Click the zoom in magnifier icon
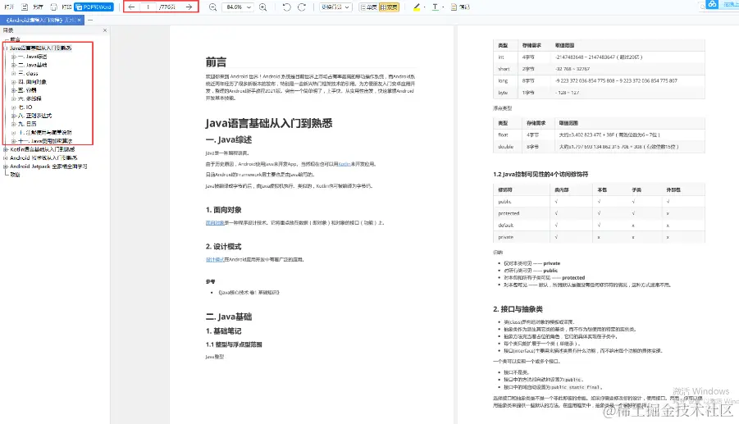The image size is (739, 424). coord(263,7)
